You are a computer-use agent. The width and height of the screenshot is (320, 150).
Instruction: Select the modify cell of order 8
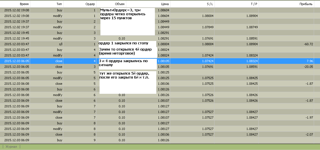[x=58, y=129]
